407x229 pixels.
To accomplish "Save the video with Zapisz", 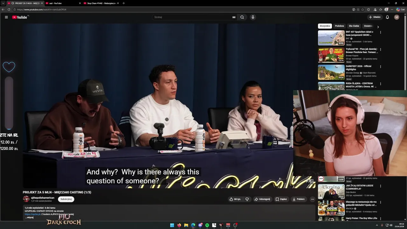I will pyautogui.click(x=281, y=199).
